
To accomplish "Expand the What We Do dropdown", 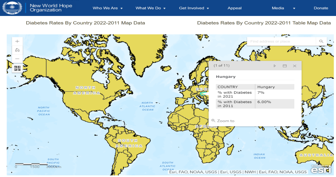I will coord(151,8).
